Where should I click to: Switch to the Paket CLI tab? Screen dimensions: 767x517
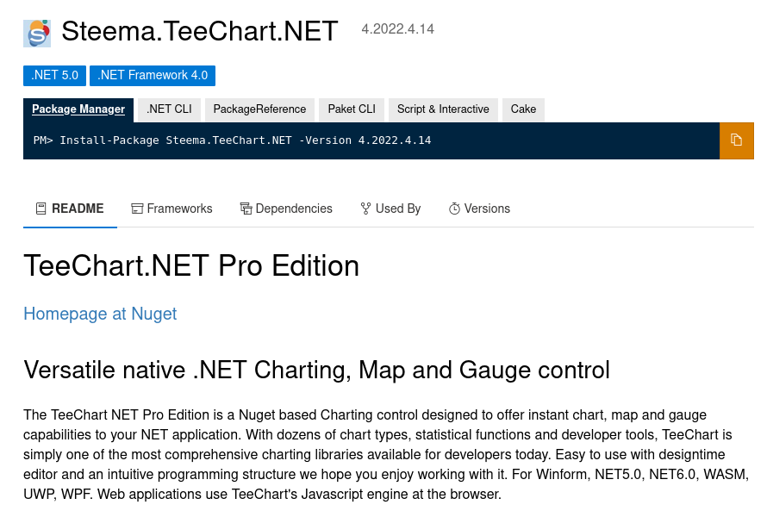click(352, 109)
